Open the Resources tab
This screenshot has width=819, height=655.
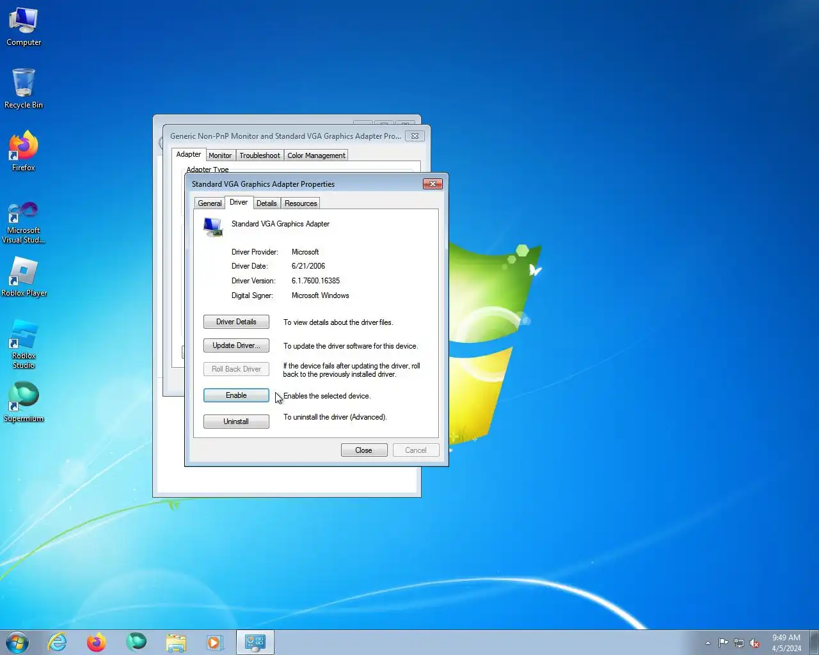pos(301,203)
